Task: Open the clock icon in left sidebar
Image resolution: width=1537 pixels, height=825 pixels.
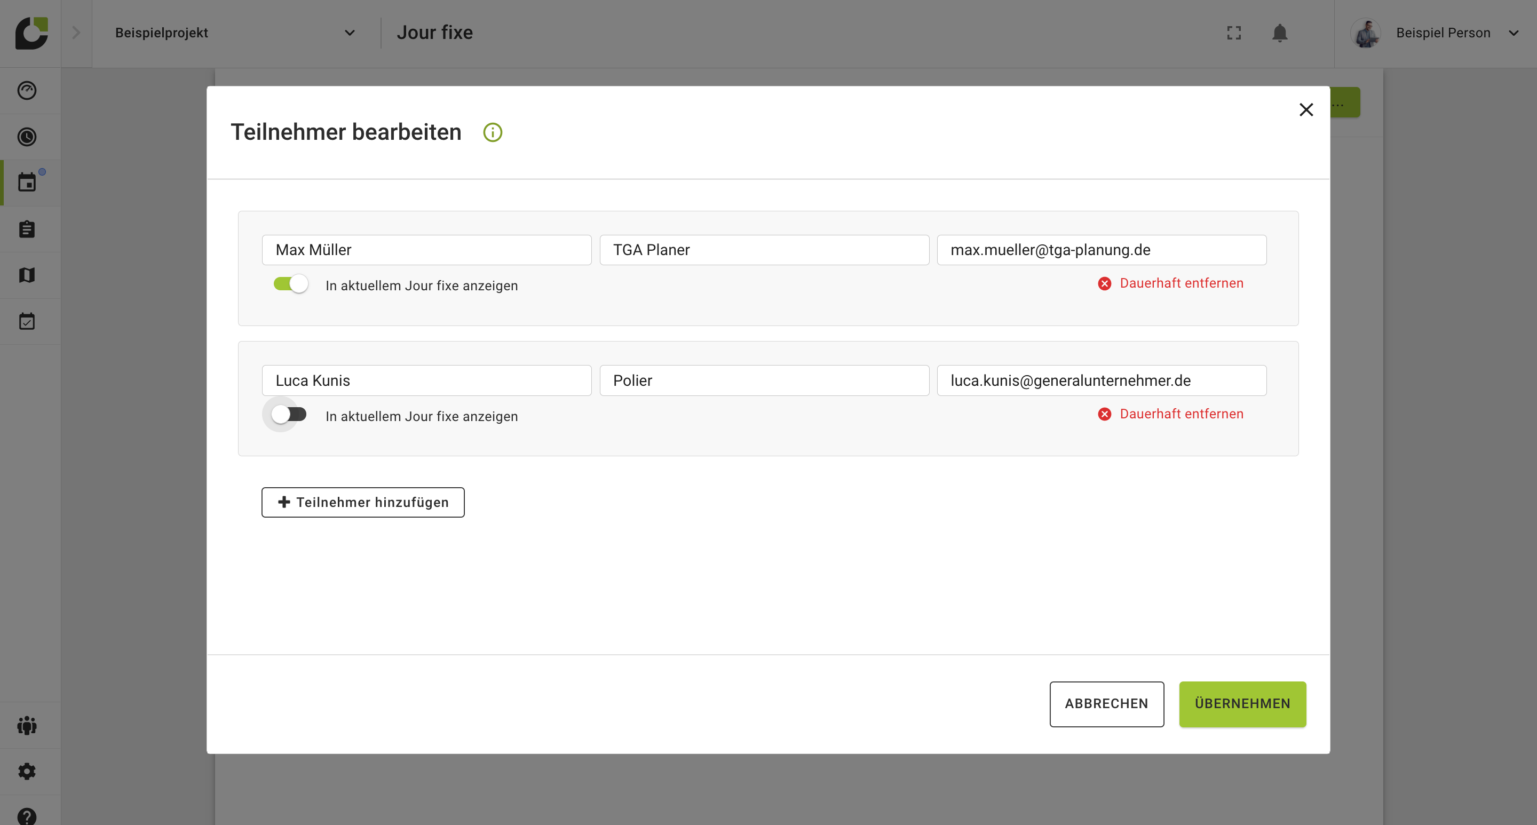Action: pyautogui.click(x=27, y=137)
